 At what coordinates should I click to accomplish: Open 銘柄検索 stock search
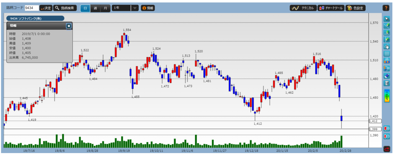65,8
